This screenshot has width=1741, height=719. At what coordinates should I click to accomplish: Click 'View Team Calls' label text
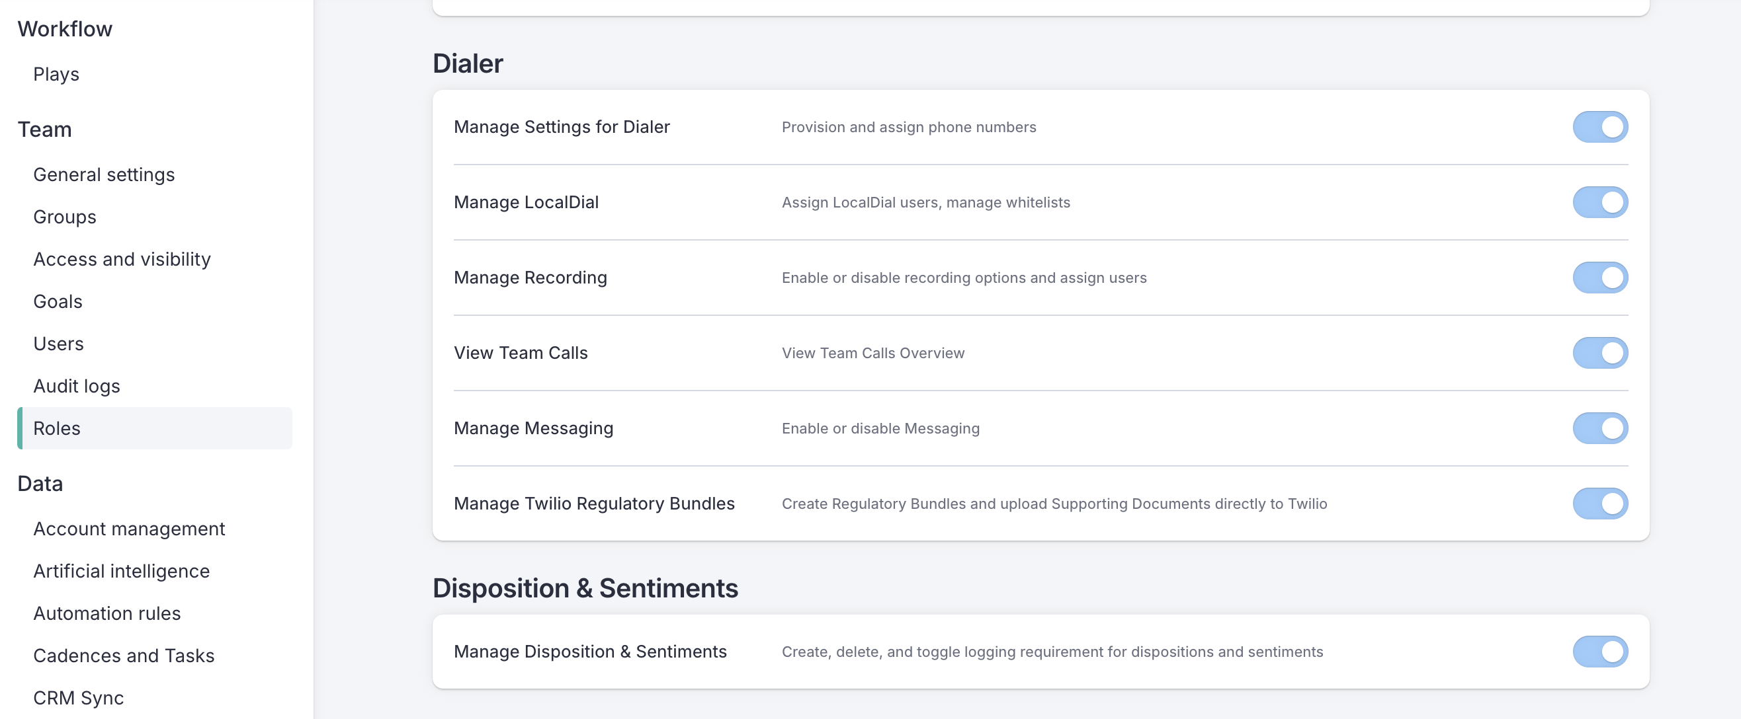click(521, 353)
